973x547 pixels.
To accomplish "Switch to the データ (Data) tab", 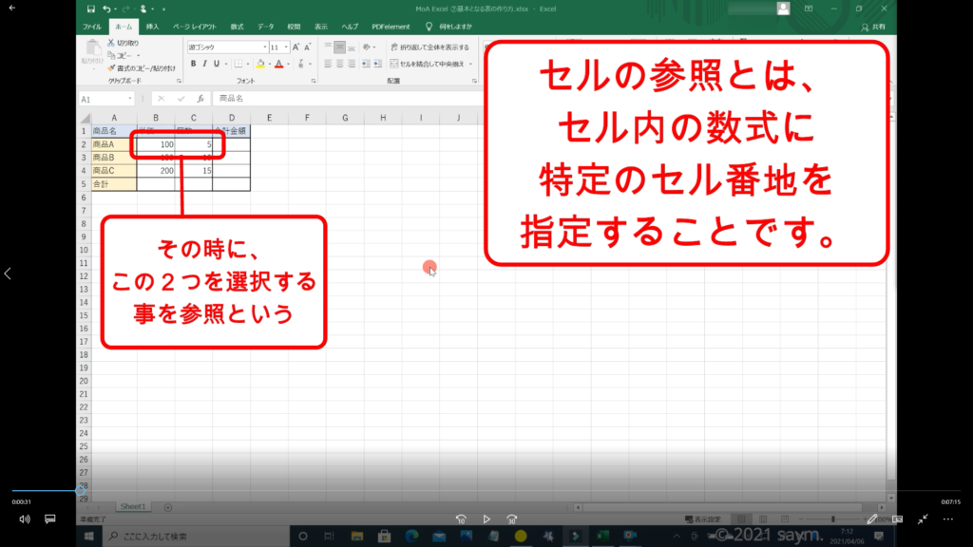I will click(x=265, y=27).
